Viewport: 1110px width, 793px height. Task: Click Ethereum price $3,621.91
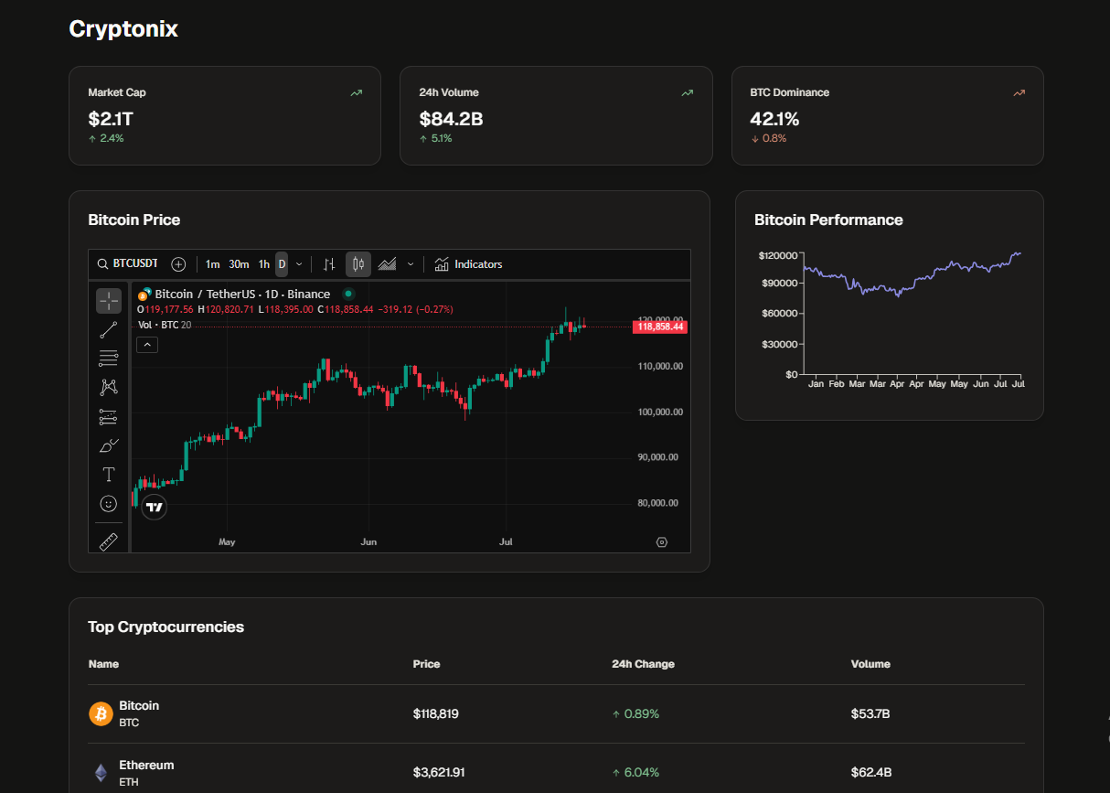(x=439, y=773)
